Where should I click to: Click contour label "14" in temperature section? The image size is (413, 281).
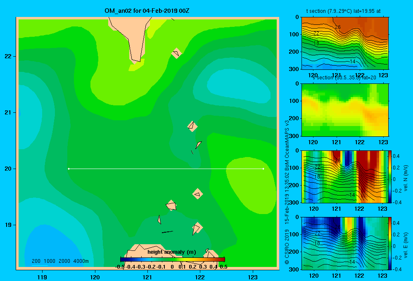pos(352,62)
